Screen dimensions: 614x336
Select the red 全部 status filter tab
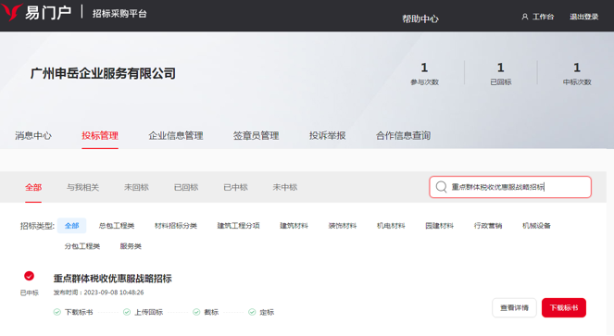pyautogui.click(x=33, y=187)
